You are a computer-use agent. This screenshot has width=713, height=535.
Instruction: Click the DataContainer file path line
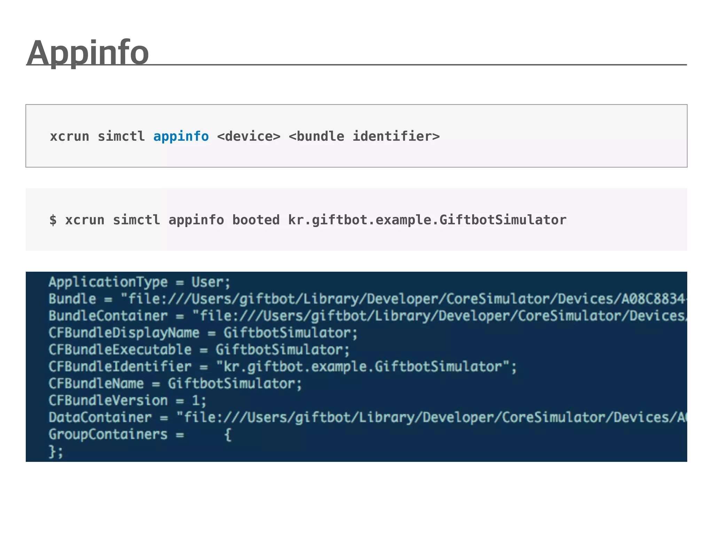point(367,417)
